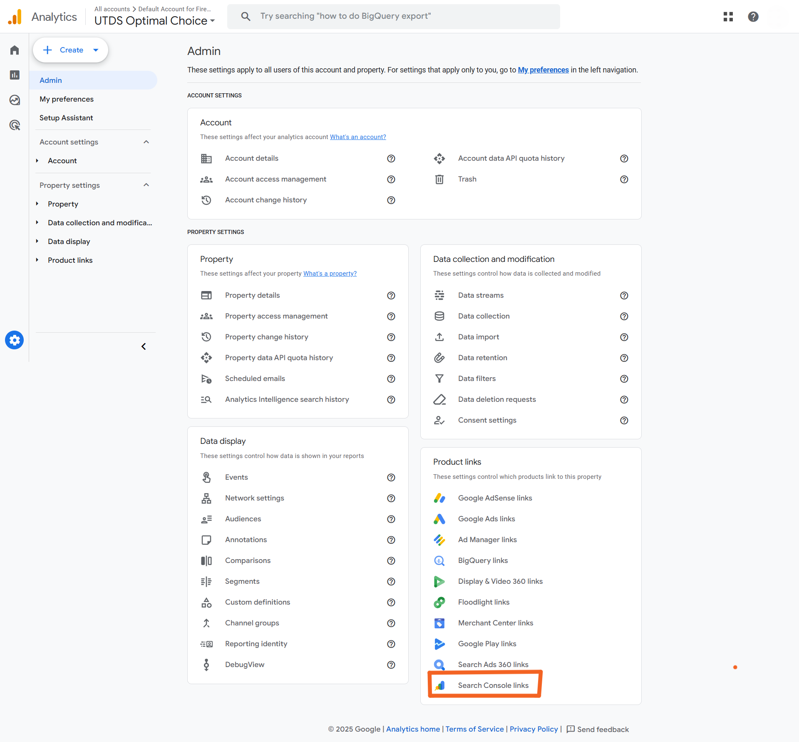Click the search magnifier icon
The image size is (799, 742).
246,16
